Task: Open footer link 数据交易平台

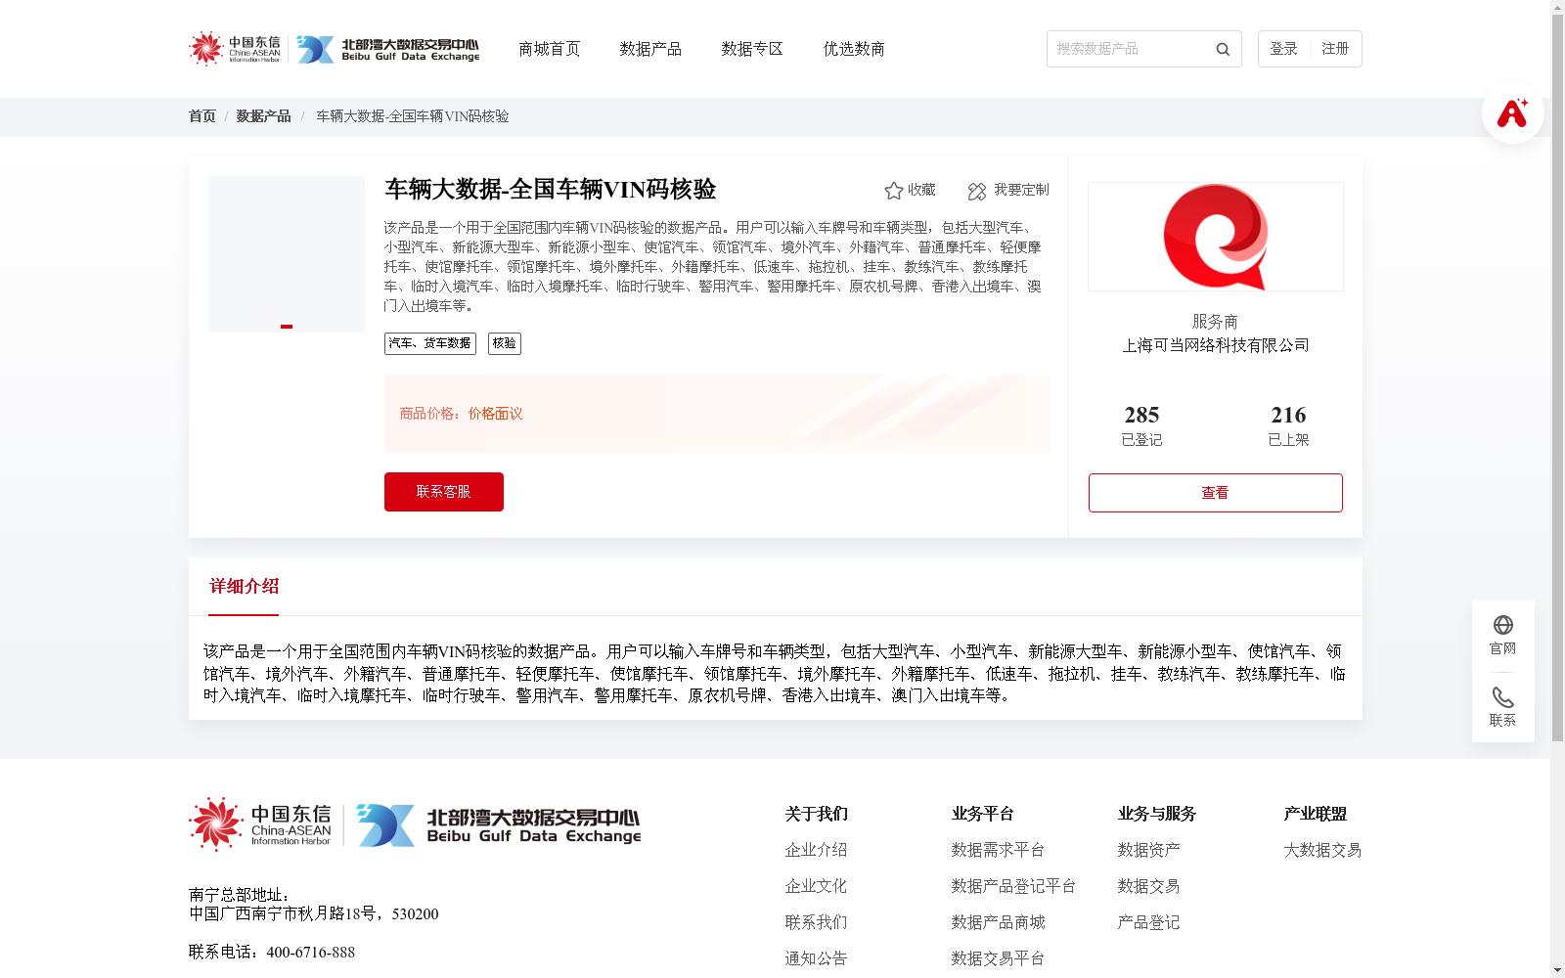Action: [998, 958]
